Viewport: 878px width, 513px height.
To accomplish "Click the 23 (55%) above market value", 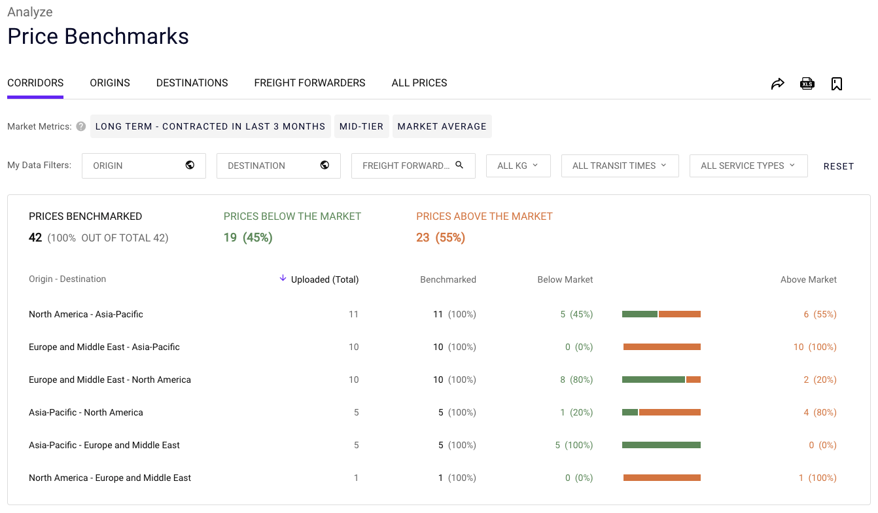I will click(x=440, y=238).
